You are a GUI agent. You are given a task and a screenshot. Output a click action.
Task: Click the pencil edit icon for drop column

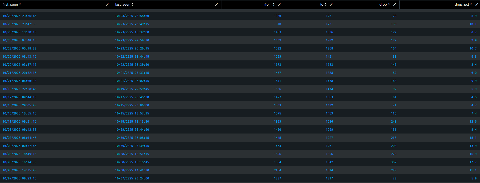tap(394, 5)
